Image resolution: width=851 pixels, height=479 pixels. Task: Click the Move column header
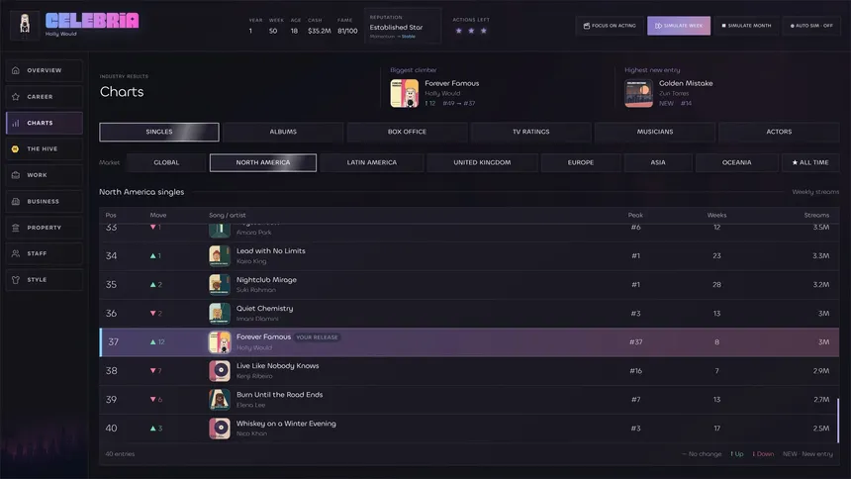tap(158, 215)
